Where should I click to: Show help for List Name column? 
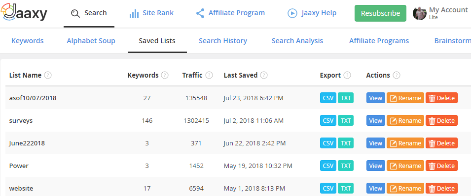48,75
